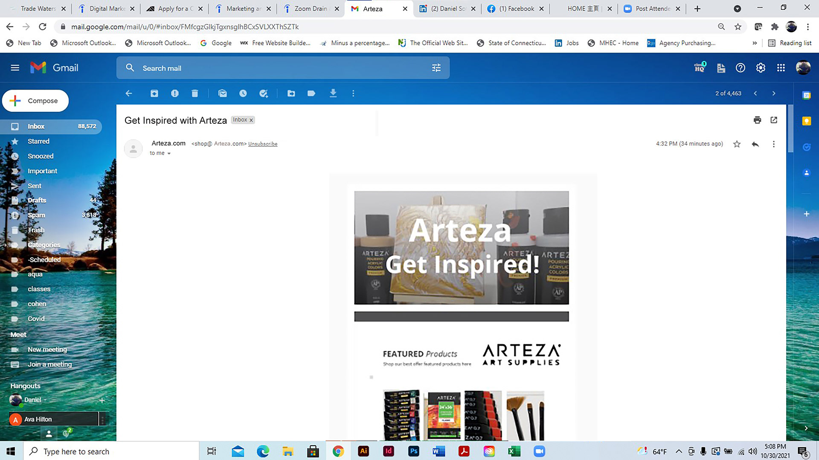
Task: Bookmark this page star
Action: point(738,26)
